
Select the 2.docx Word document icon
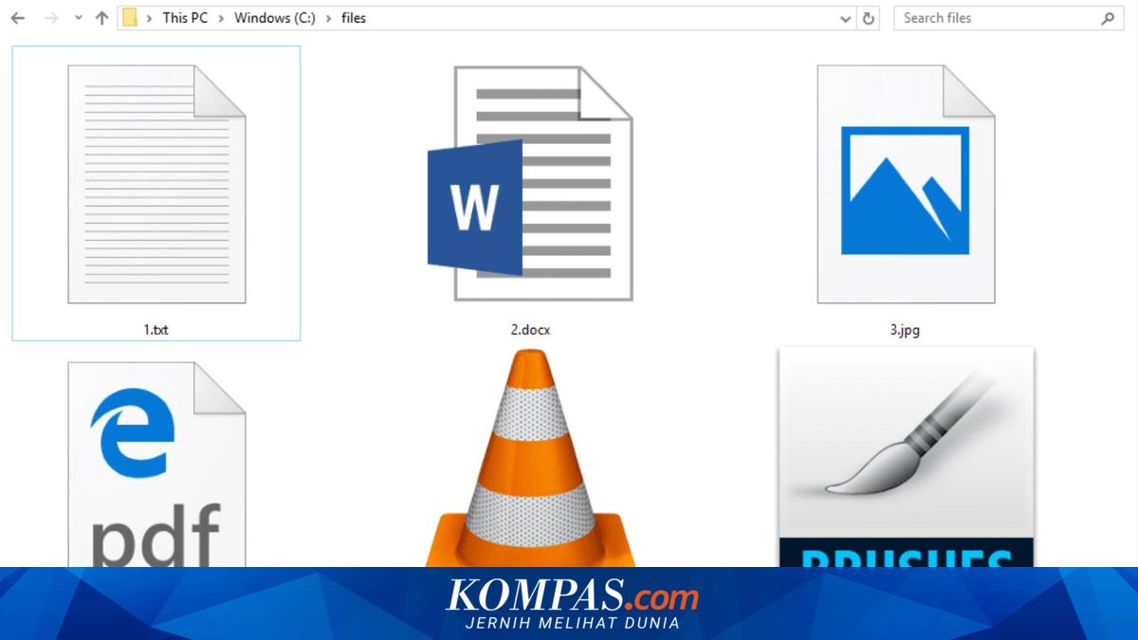click(529, 184)
